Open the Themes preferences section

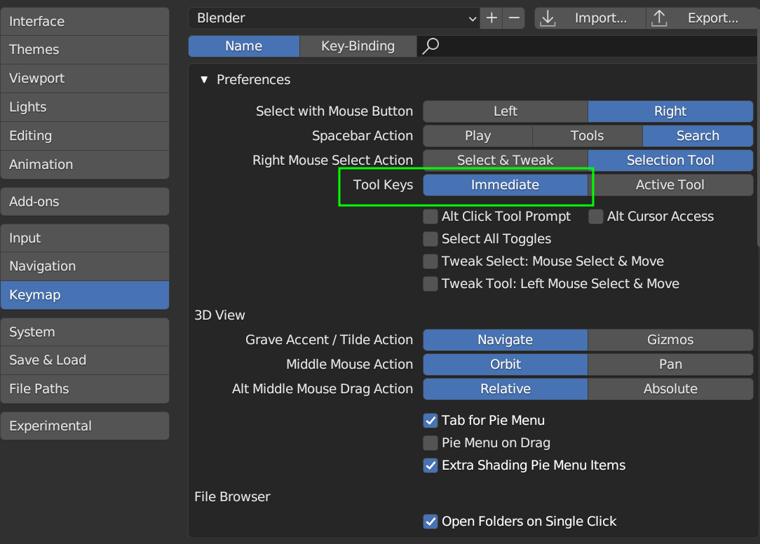tap(85, 49)
